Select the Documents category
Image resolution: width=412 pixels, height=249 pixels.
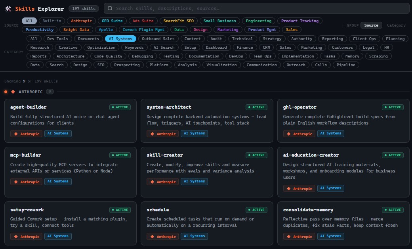pyautogui.click(x=89, y=38)
